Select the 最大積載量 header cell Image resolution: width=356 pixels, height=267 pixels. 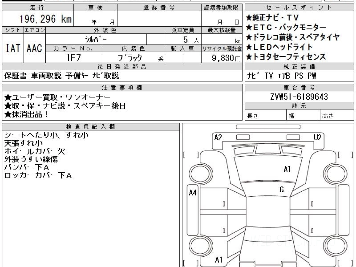coord(222,30)
